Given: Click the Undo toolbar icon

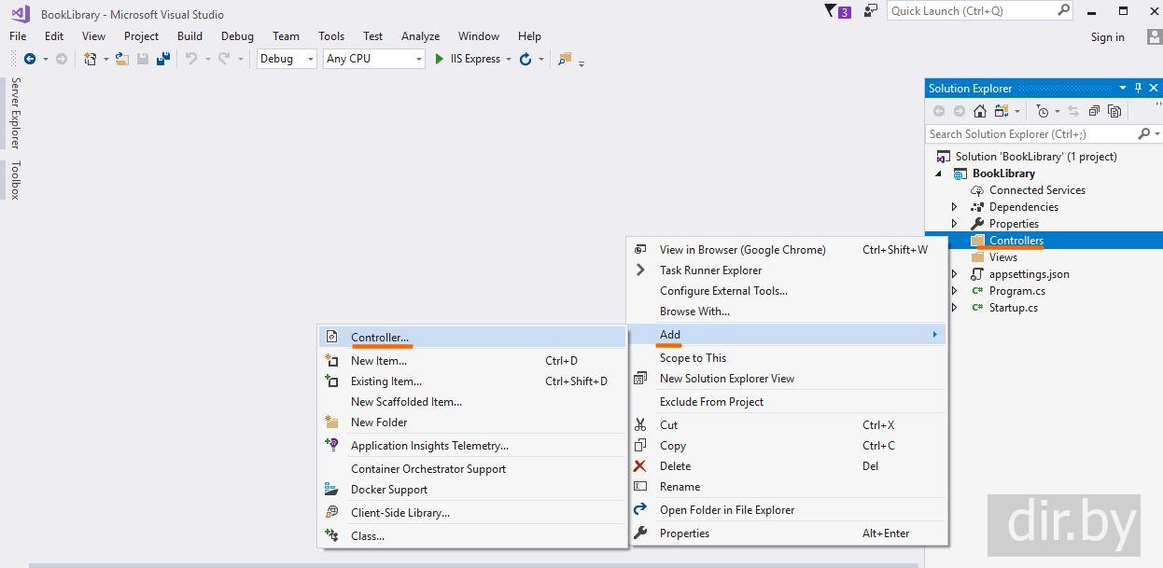Looking at the screenshot, I should pos(190,59).
